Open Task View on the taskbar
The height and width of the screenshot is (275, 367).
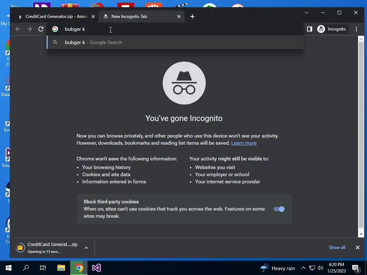pyautogui.click(x=43, y=268)
